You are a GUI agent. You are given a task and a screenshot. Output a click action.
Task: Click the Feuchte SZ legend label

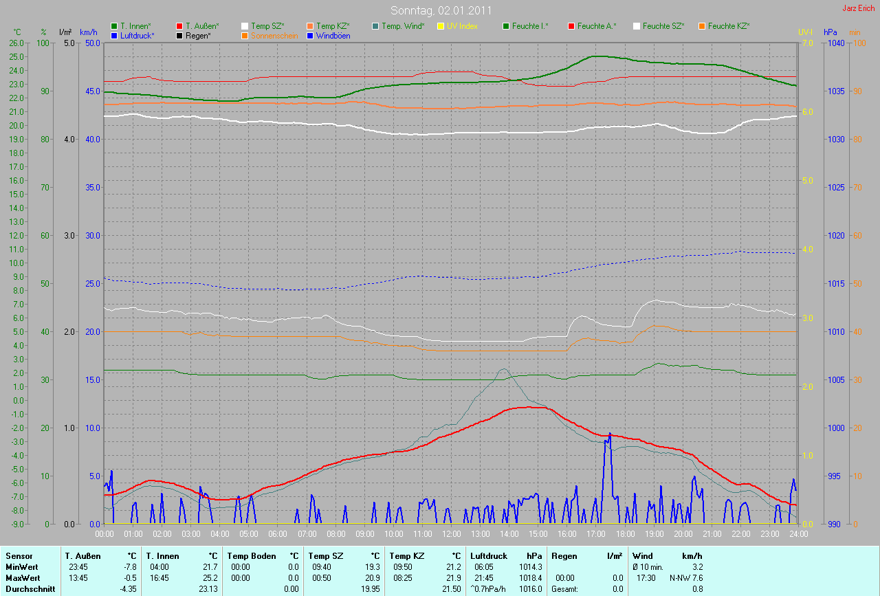(x=663, y=26)
